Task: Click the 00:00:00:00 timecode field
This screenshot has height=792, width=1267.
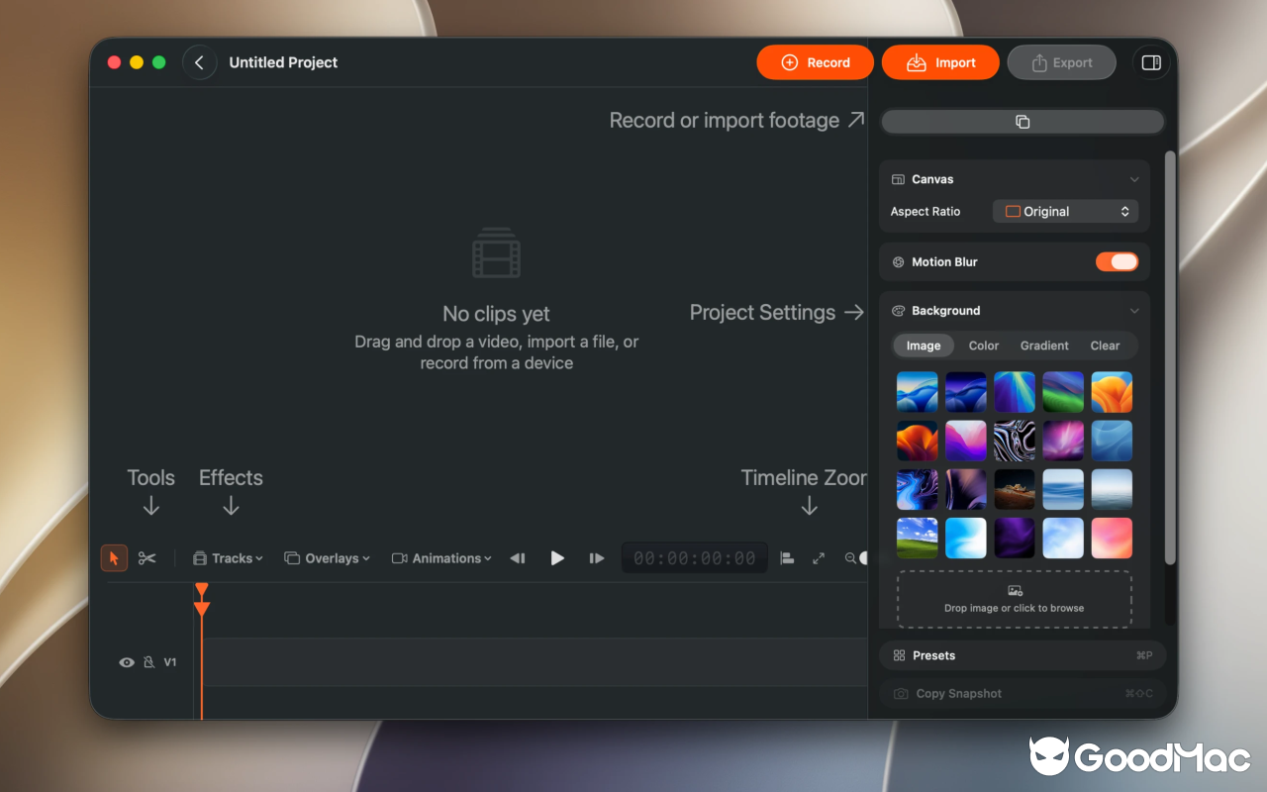Action: point(695,558)
